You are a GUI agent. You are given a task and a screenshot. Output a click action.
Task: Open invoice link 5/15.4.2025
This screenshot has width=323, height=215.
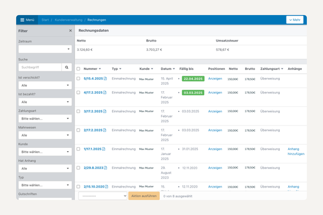(93, 78)
